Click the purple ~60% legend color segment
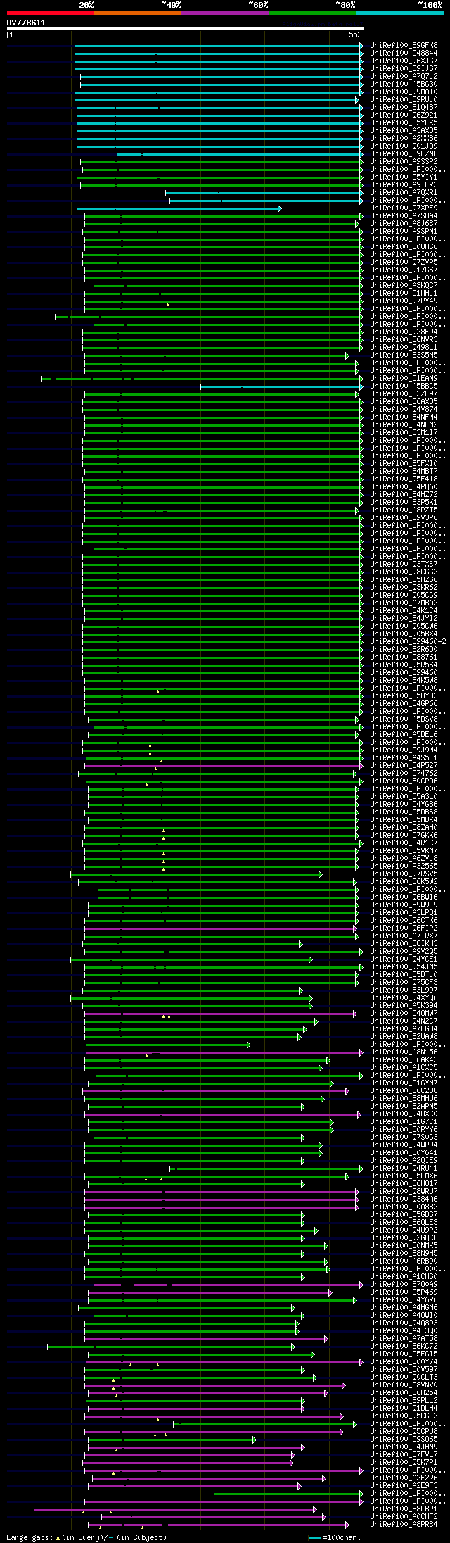Screen dimensions: 450x1543 pos(224,13)
